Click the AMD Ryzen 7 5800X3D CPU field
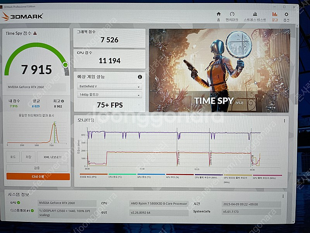The width and height of the screenshot is (310, 233). pyautogui.click(x=159, y=203)
